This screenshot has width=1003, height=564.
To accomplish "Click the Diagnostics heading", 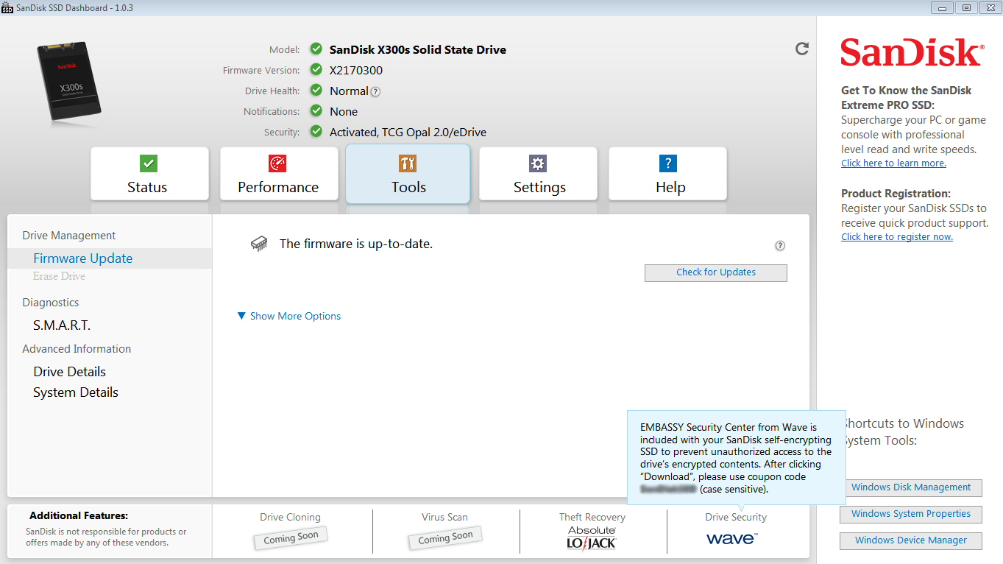I will (51, 303).
